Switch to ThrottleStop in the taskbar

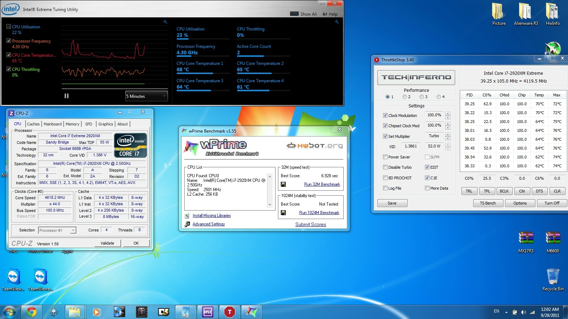230,312
